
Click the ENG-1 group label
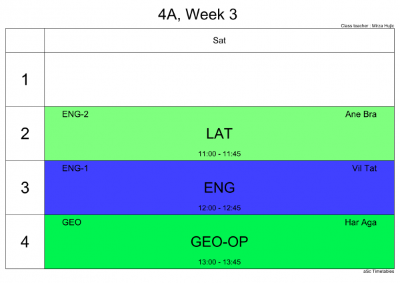click(x=75, y=168)
